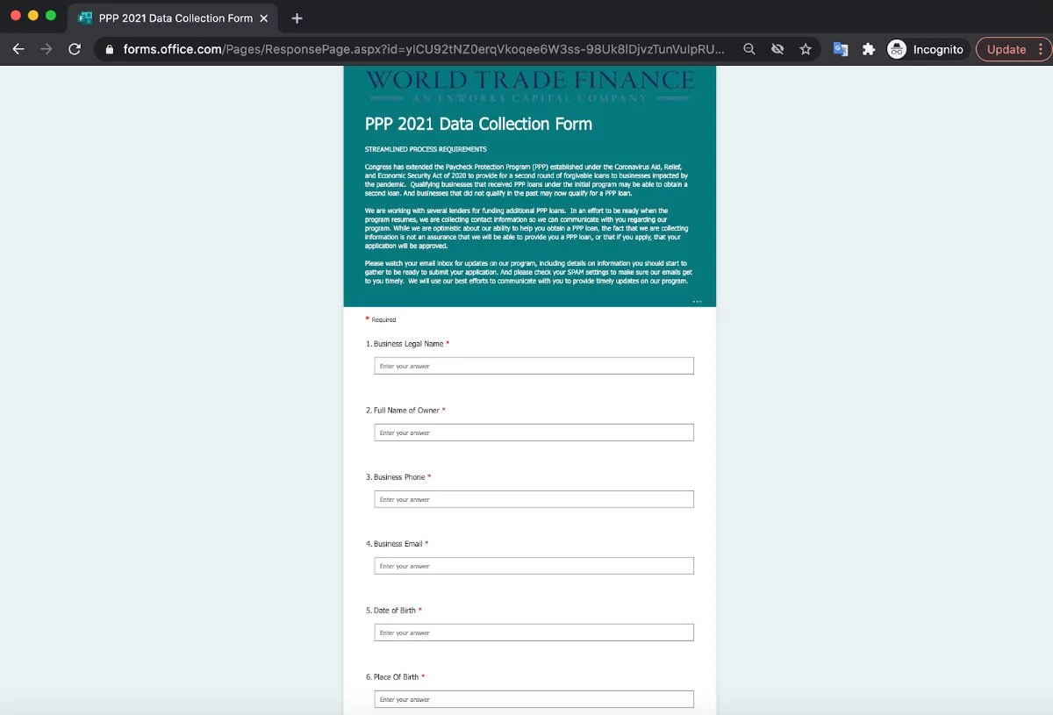Click the '* Required' note
Image resolution: width=1053 pixels, height=715 pixels.
(381, 319)
